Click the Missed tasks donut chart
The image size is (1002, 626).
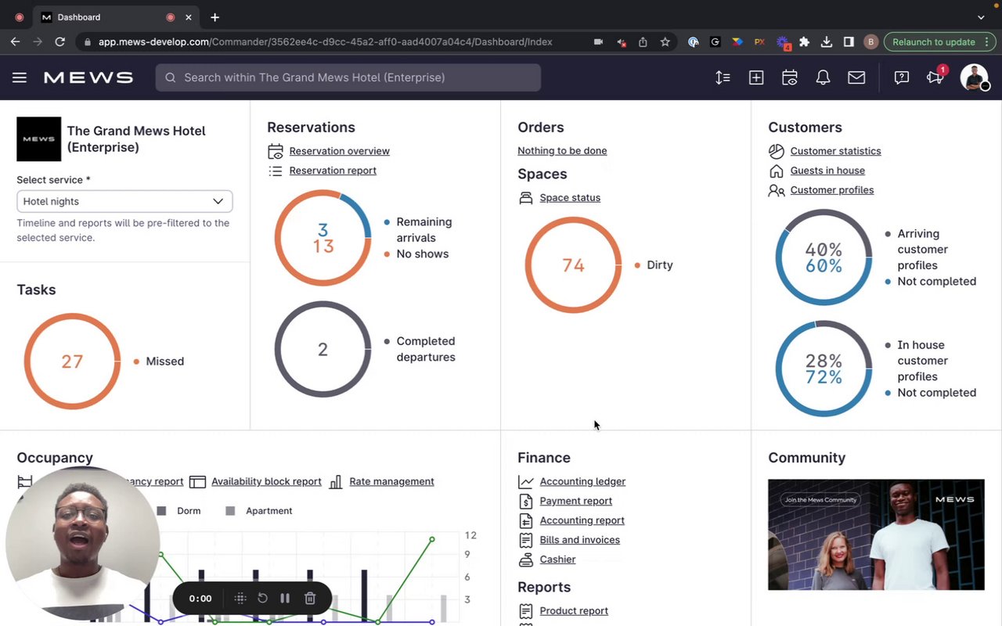pyautogui.click(x=72, y=362)
